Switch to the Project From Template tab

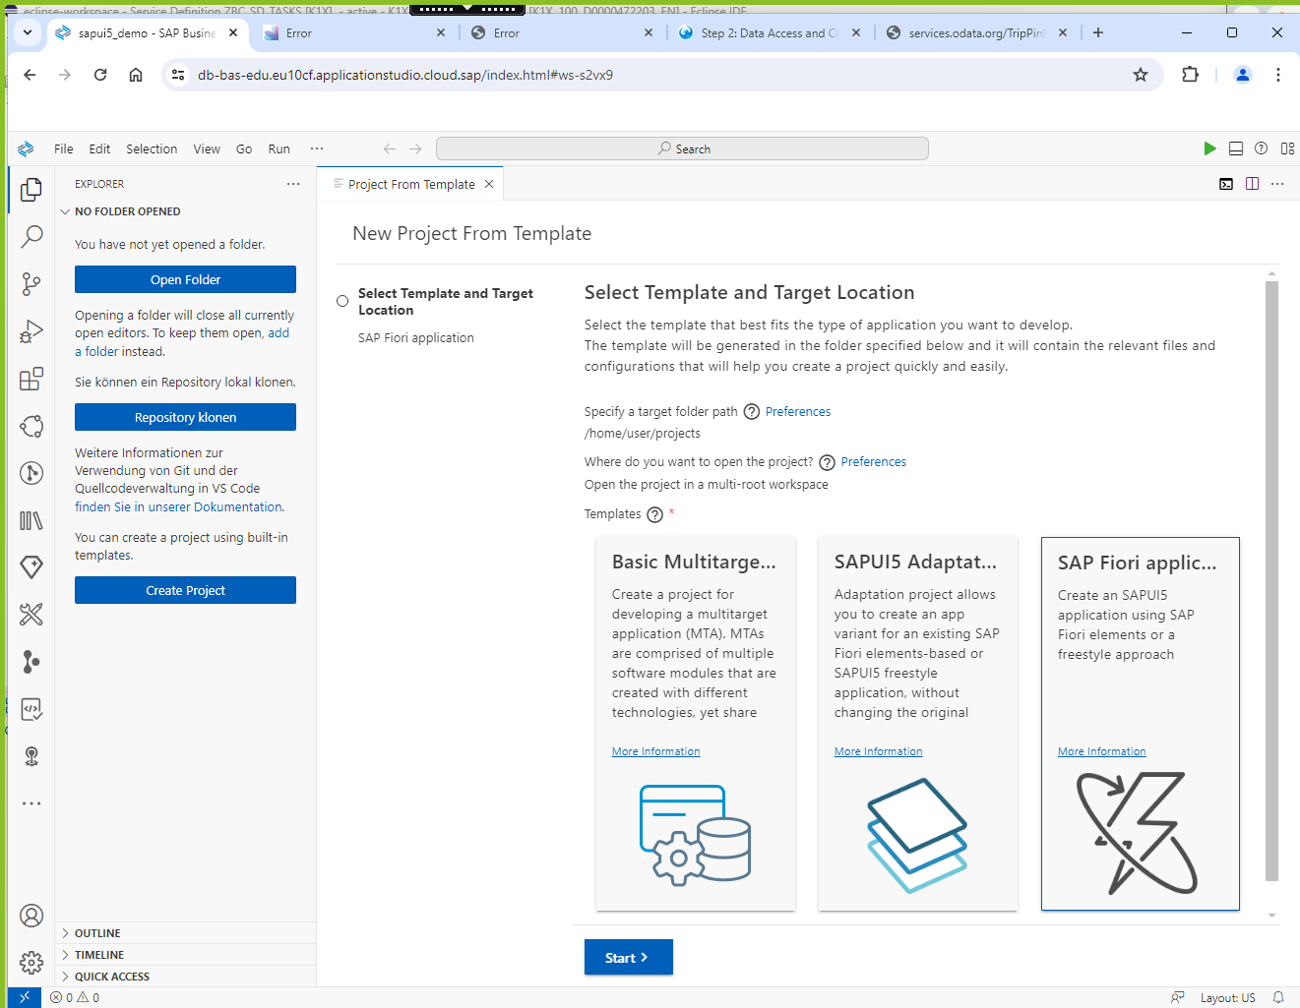[411, 184]
